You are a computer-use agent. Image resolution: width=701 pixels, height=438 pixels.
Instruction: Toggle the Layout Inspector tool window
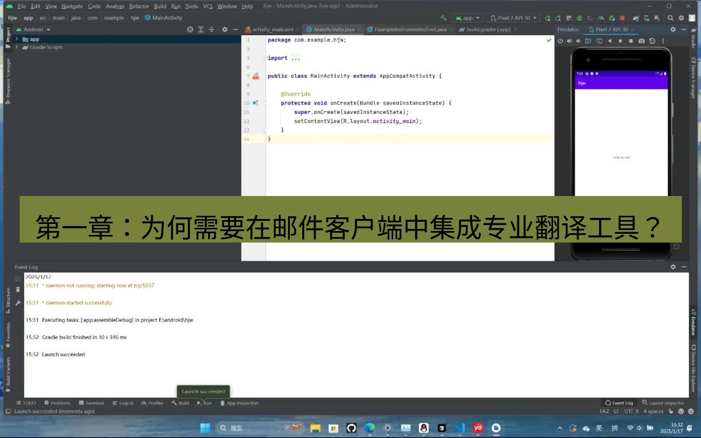coord(663,403)
